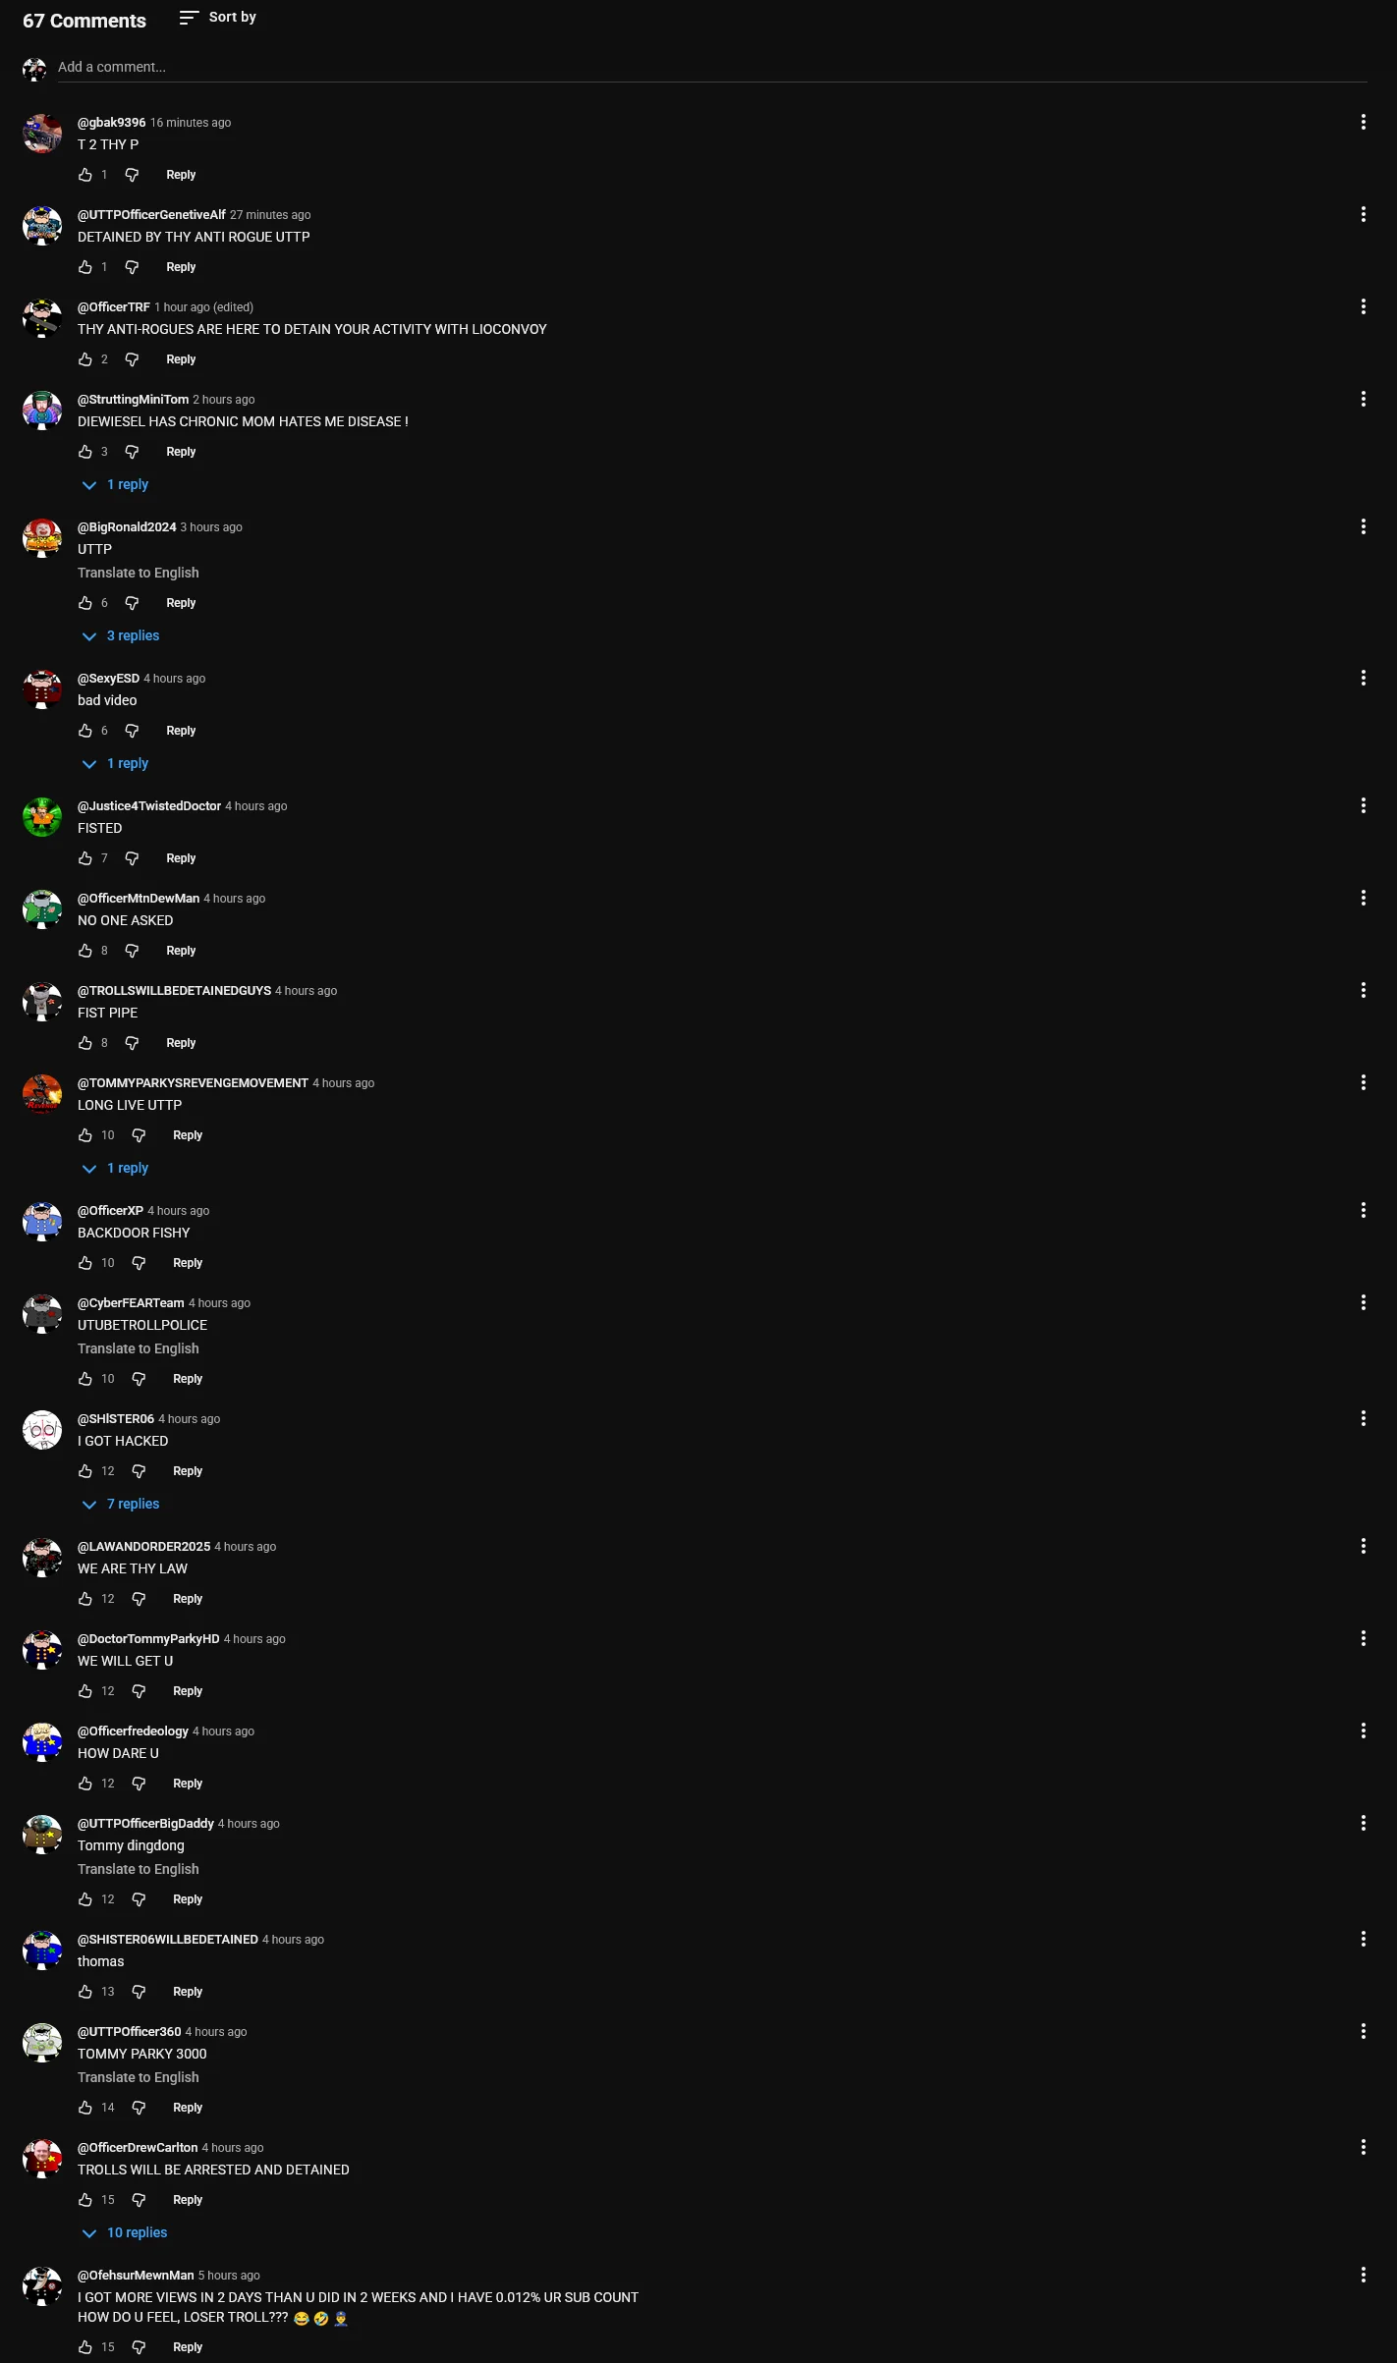Image resolution: width=1397 pixels, height=2363 pixels.
Task: Open the options menu on @OfficerDrewCarlton's comment
Action: 1363,2147
